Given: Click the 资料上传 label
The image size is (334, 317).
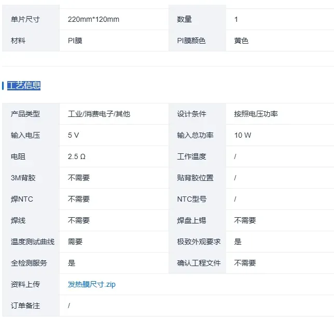Looking at the screenshot, I should pyautogui.click(x=25, y=284).
